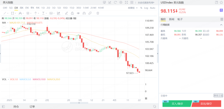Click the pencil draw-mode icon in drawing toolbar
The height and width of the screenshot is (109, 224).
pyautogui.click(x=66, y=13)
